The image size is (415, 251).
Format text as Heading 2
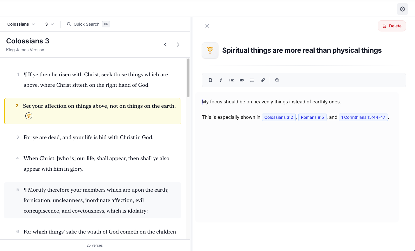coord(231,80)
